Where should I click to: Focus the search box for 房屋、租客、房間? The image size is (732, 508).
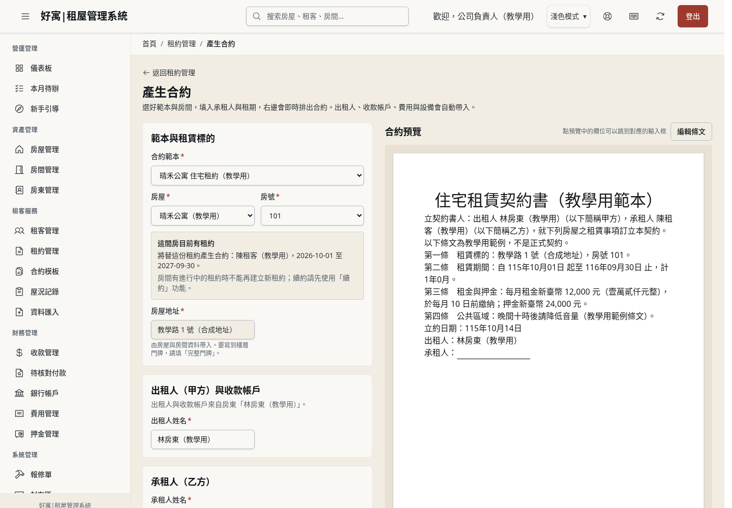(x=327, y=16)
